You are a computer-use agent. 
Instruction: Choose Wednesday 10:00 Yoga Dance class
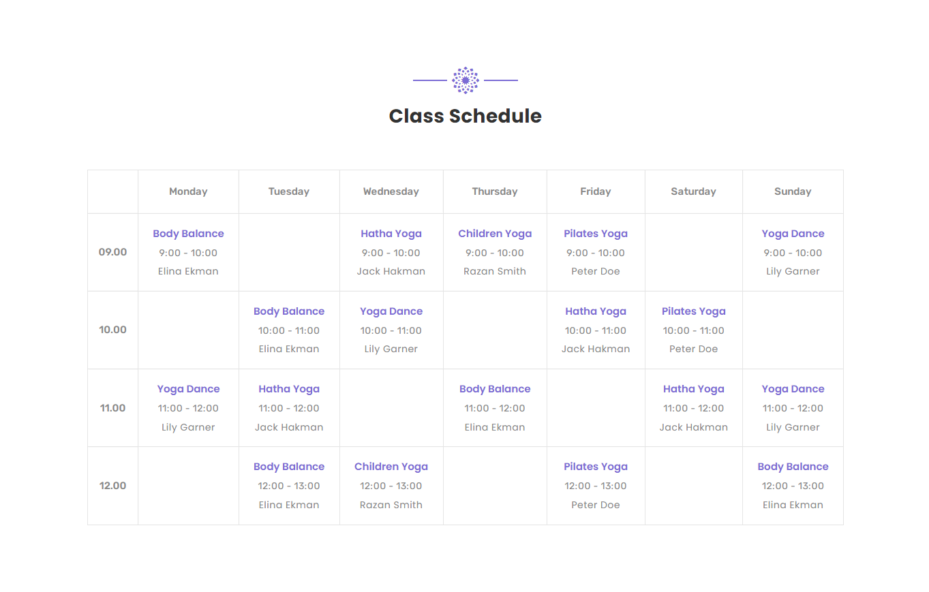point(391,311)
